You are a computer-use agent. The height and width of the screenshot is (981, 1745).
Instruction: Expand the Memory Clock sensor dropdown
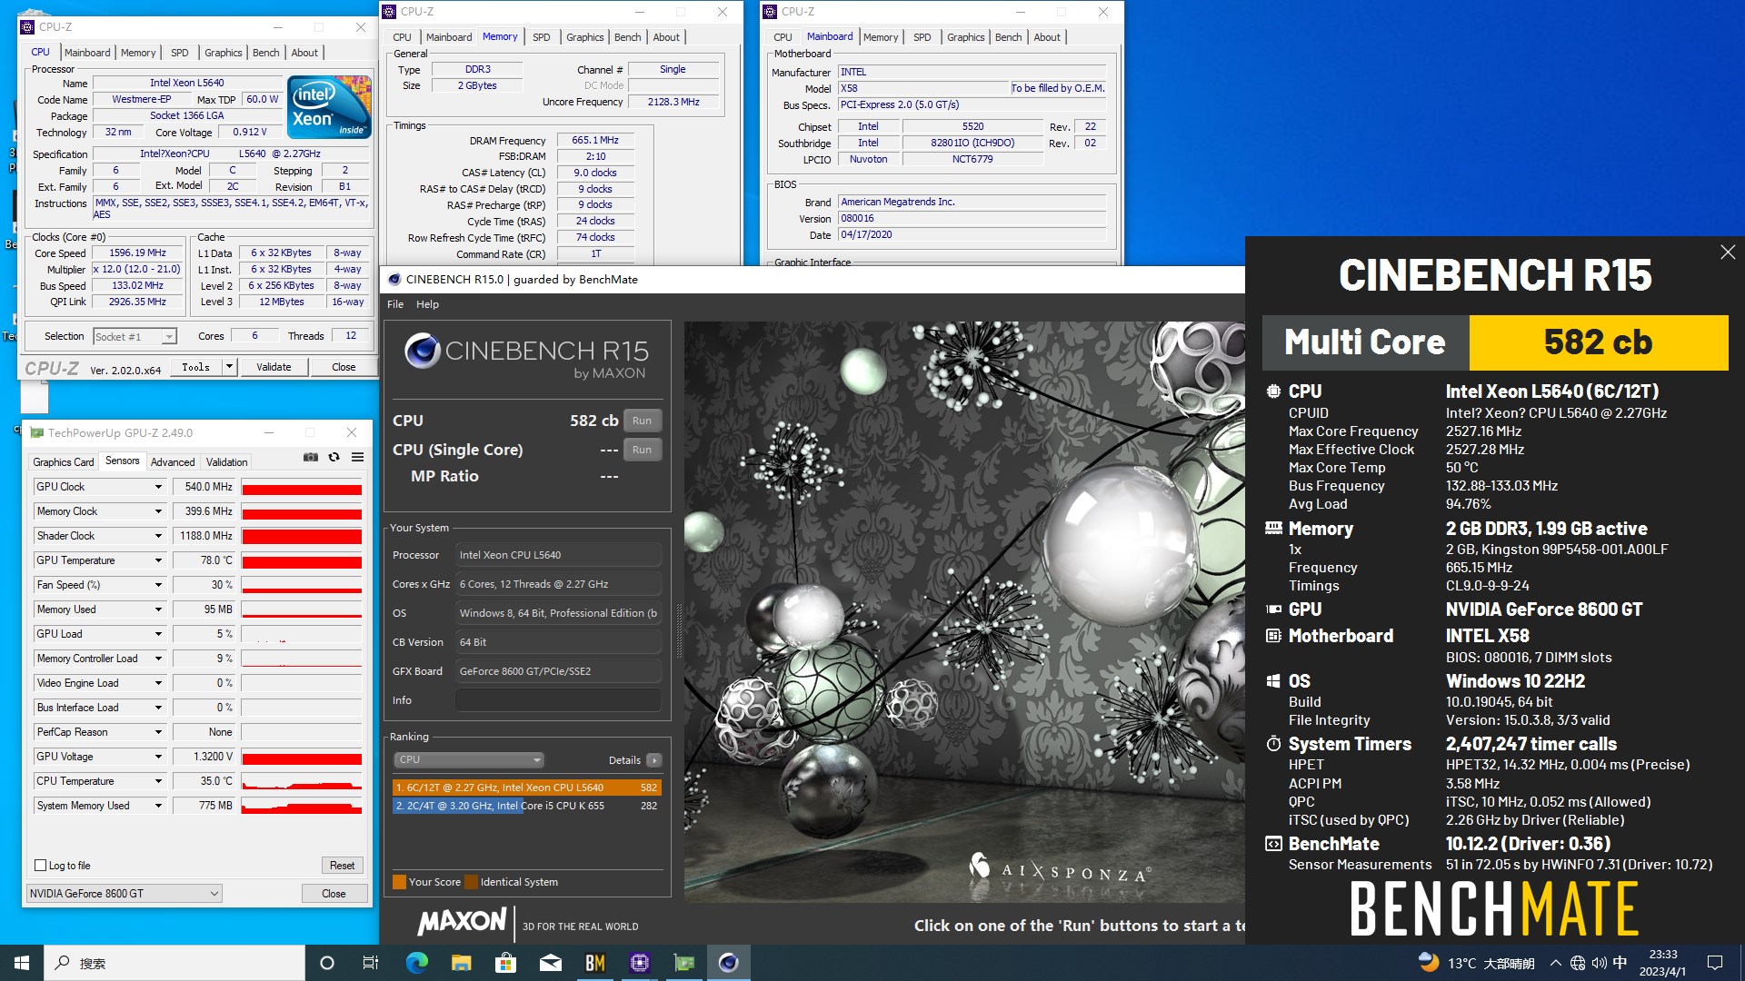(x=158, y=511)
